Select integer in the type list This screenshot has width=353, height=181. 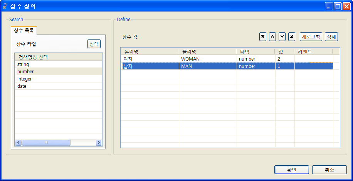(x=59, y=79)
